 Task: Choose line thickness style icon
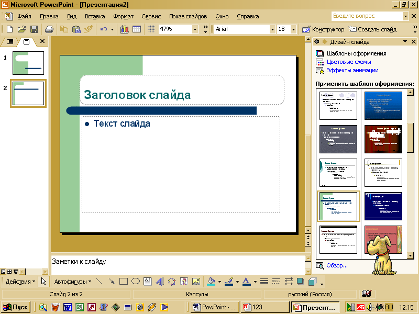(x=264, y=282)
